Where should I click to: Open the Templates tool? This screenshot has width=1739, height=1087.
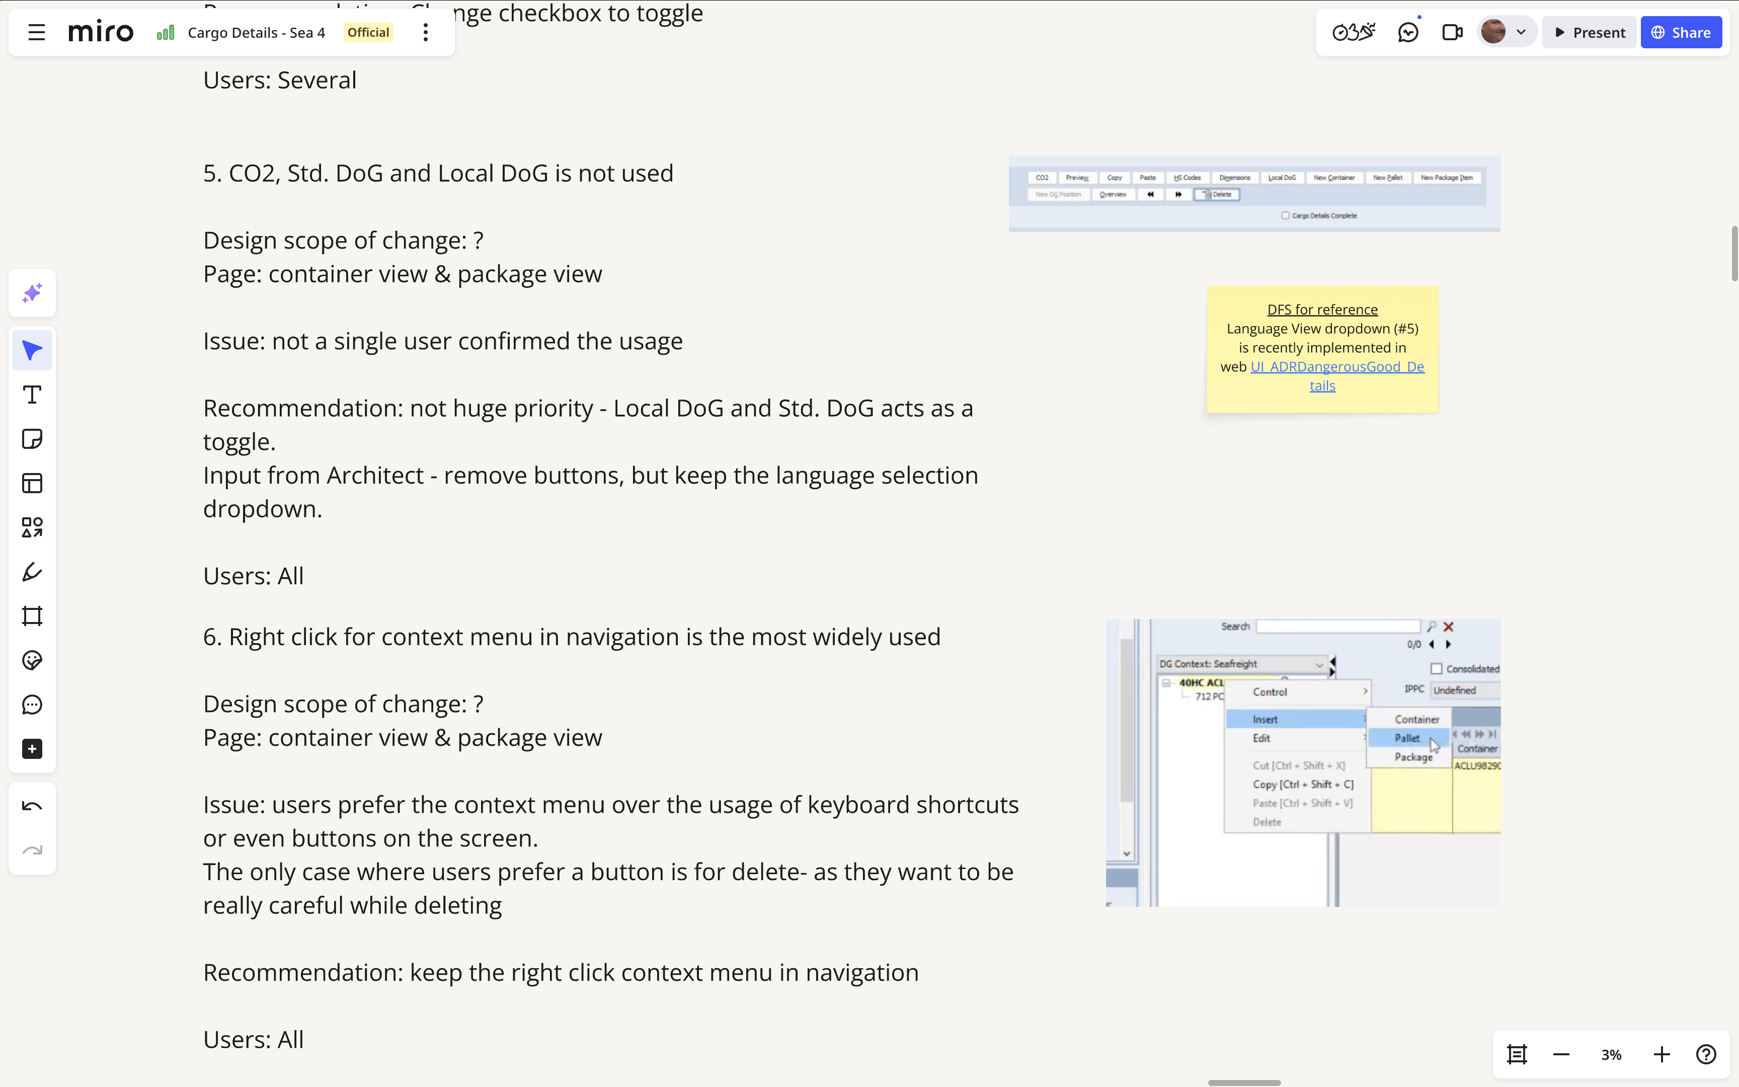point(32,483)
